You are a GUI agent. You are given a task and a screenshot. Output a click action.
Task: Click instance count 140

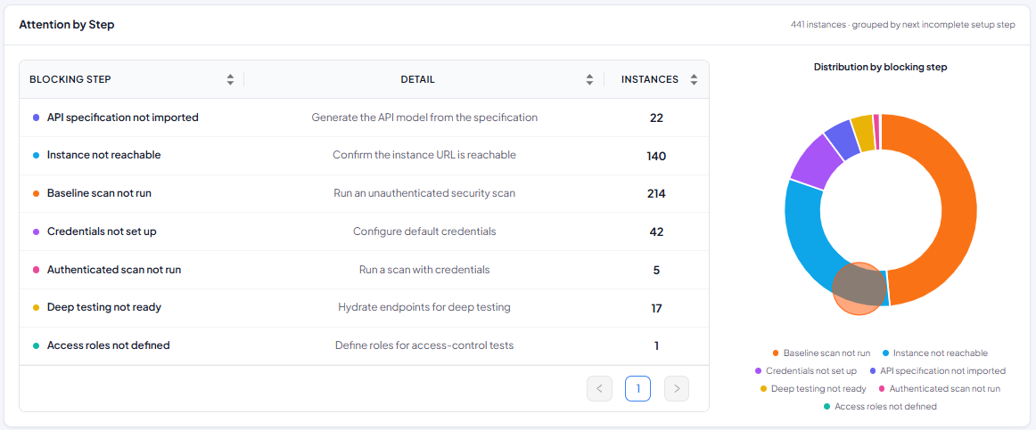(656, 157)
